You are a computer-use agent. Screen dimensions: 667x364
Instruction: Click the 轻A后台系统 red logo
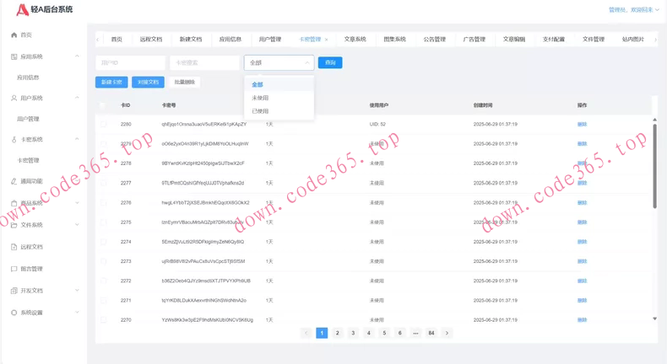[22, 9]
